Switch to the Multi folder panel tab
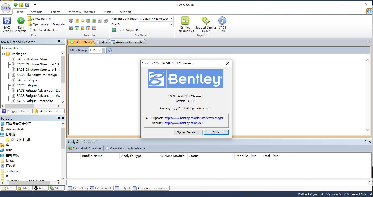Image resolution: width=373 pixels, height=197 pixels. [x=56, y=188]
